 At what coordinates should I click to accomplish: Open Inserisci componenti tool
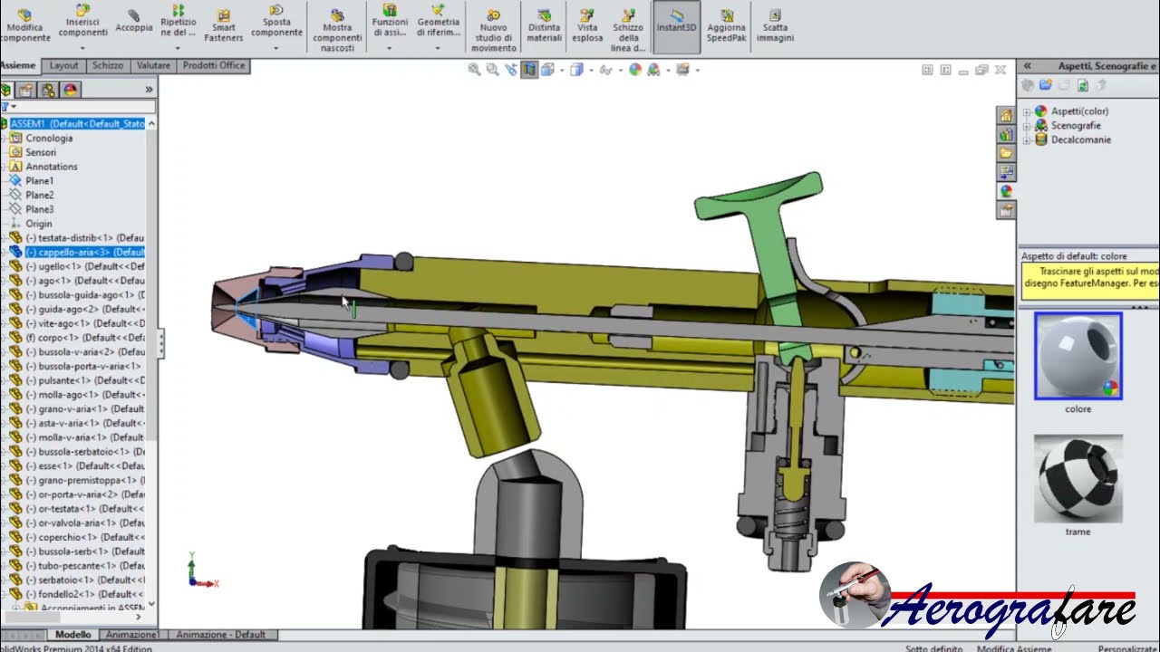82,22
